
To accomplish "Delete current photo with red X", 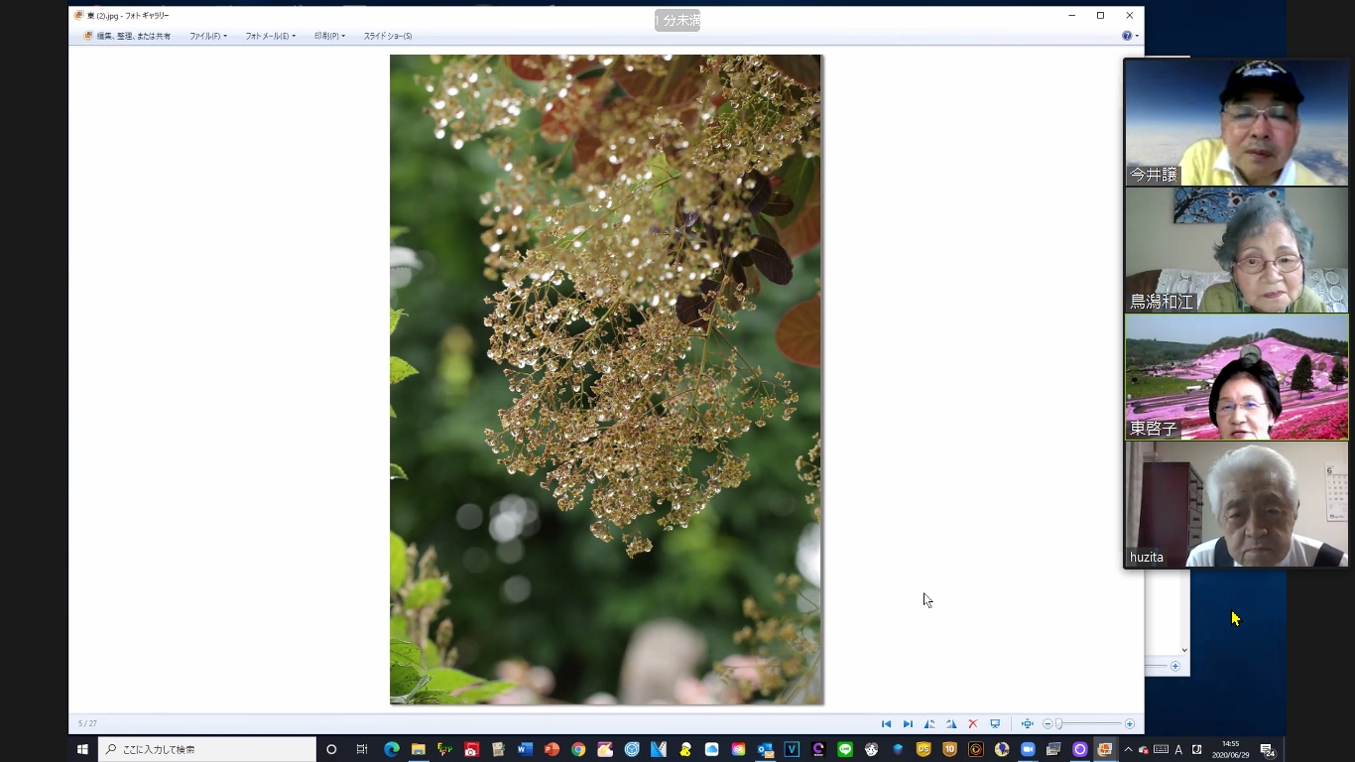I will pos(973,724).
